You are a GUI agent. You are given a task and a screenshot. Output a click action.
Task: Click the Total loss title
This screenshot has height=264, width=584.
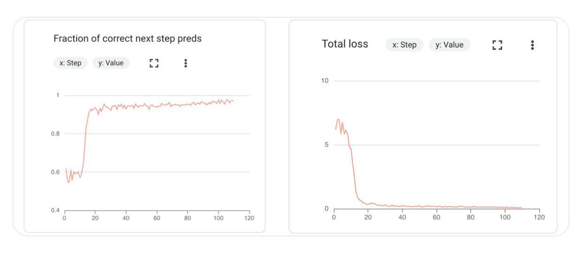345,44
